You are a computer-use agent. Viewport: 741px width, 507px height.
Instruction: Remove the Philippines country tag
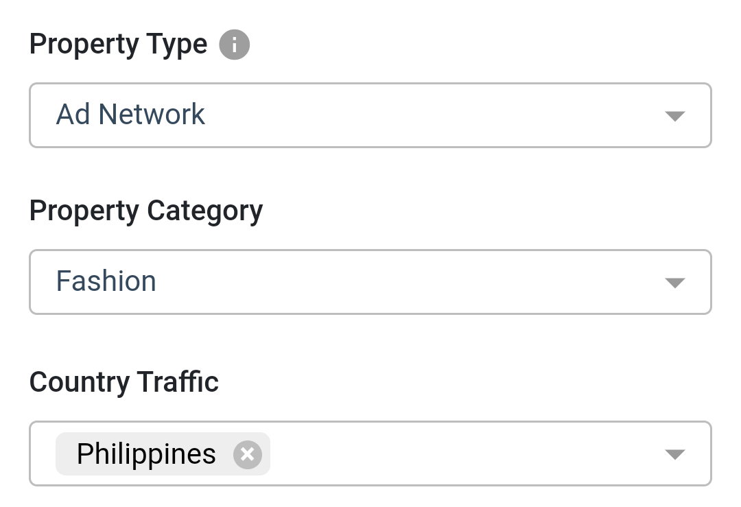pos(248,455)
